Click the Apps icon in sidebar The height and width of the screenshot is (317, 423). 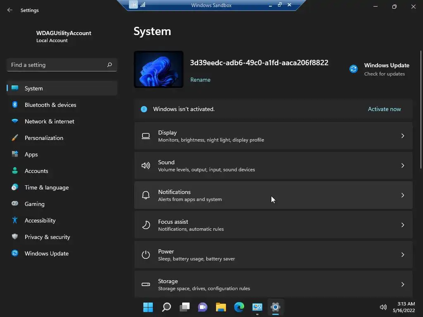(x=15, y=154)
